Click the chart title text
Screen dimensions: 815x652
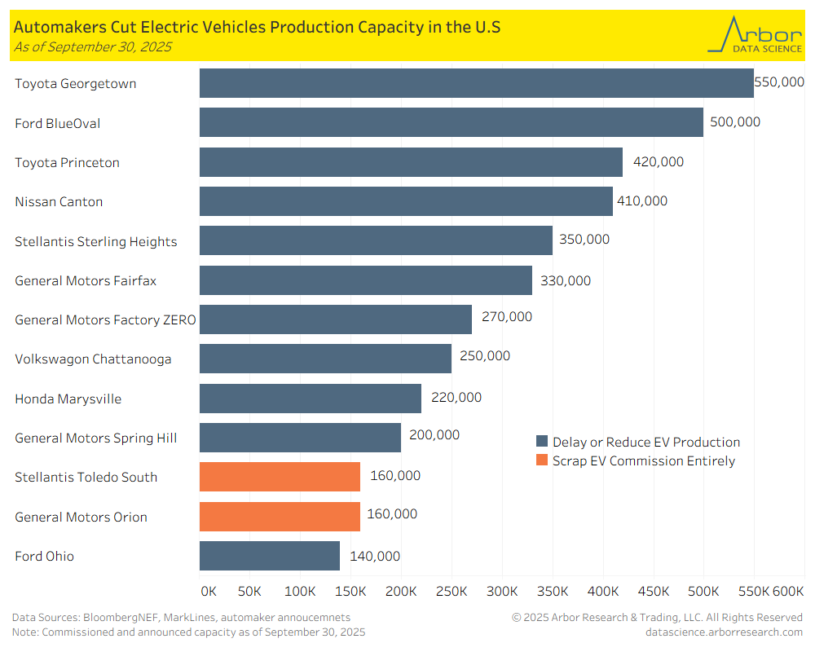257,27
